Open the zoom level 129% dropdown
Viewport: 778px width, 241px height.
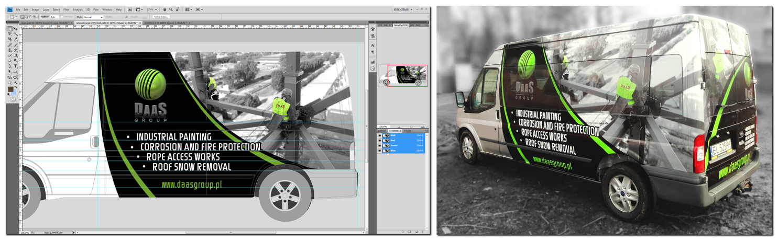[151, 9]
